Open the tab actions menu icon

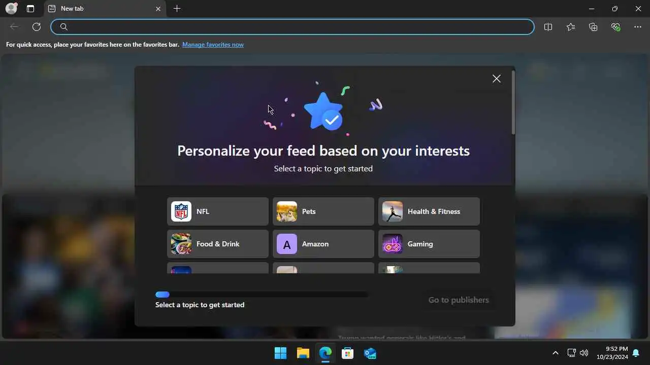point(30,9)
